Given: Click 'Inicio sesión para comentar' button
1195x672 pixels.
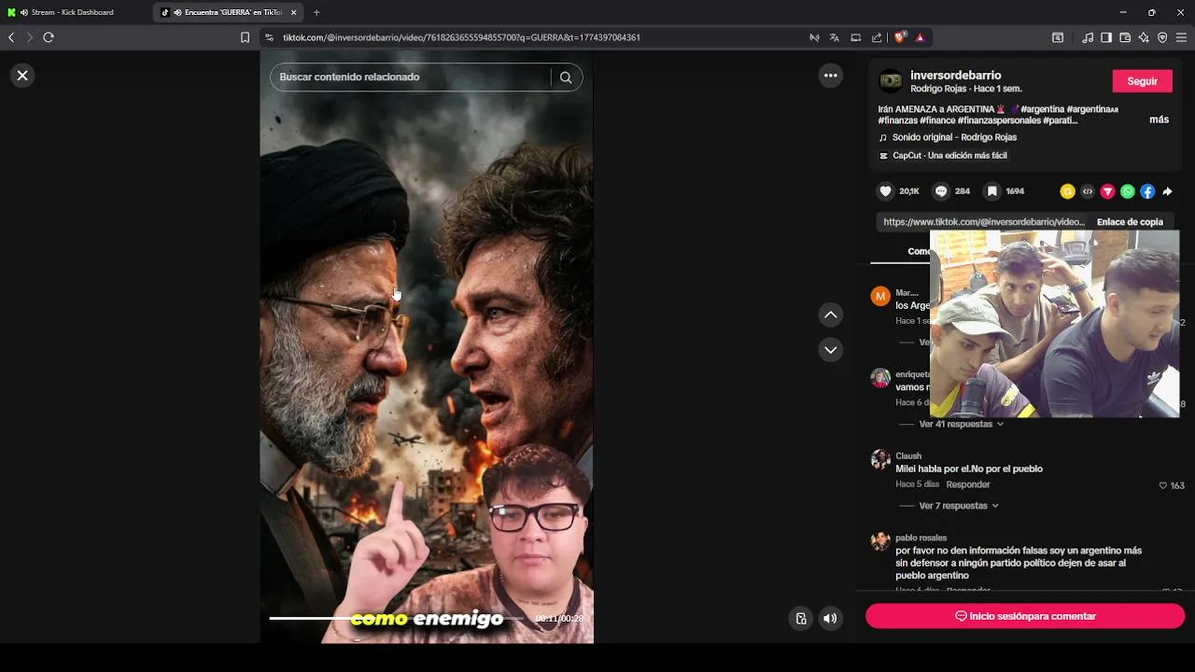Looking at the screenshot, I should 1025,616.
